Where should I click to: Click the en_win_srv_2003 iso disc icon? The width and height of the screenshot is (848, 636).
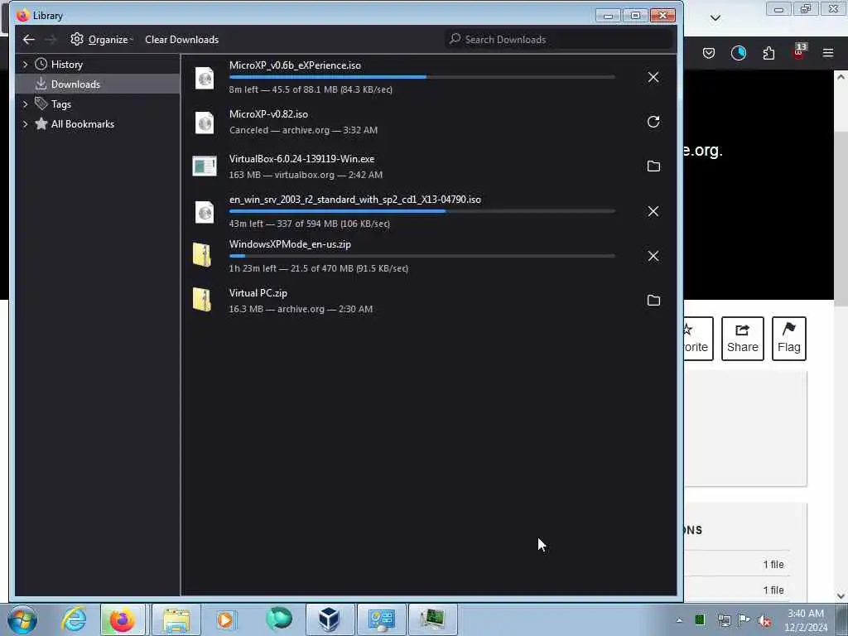(x=205, y=212)
